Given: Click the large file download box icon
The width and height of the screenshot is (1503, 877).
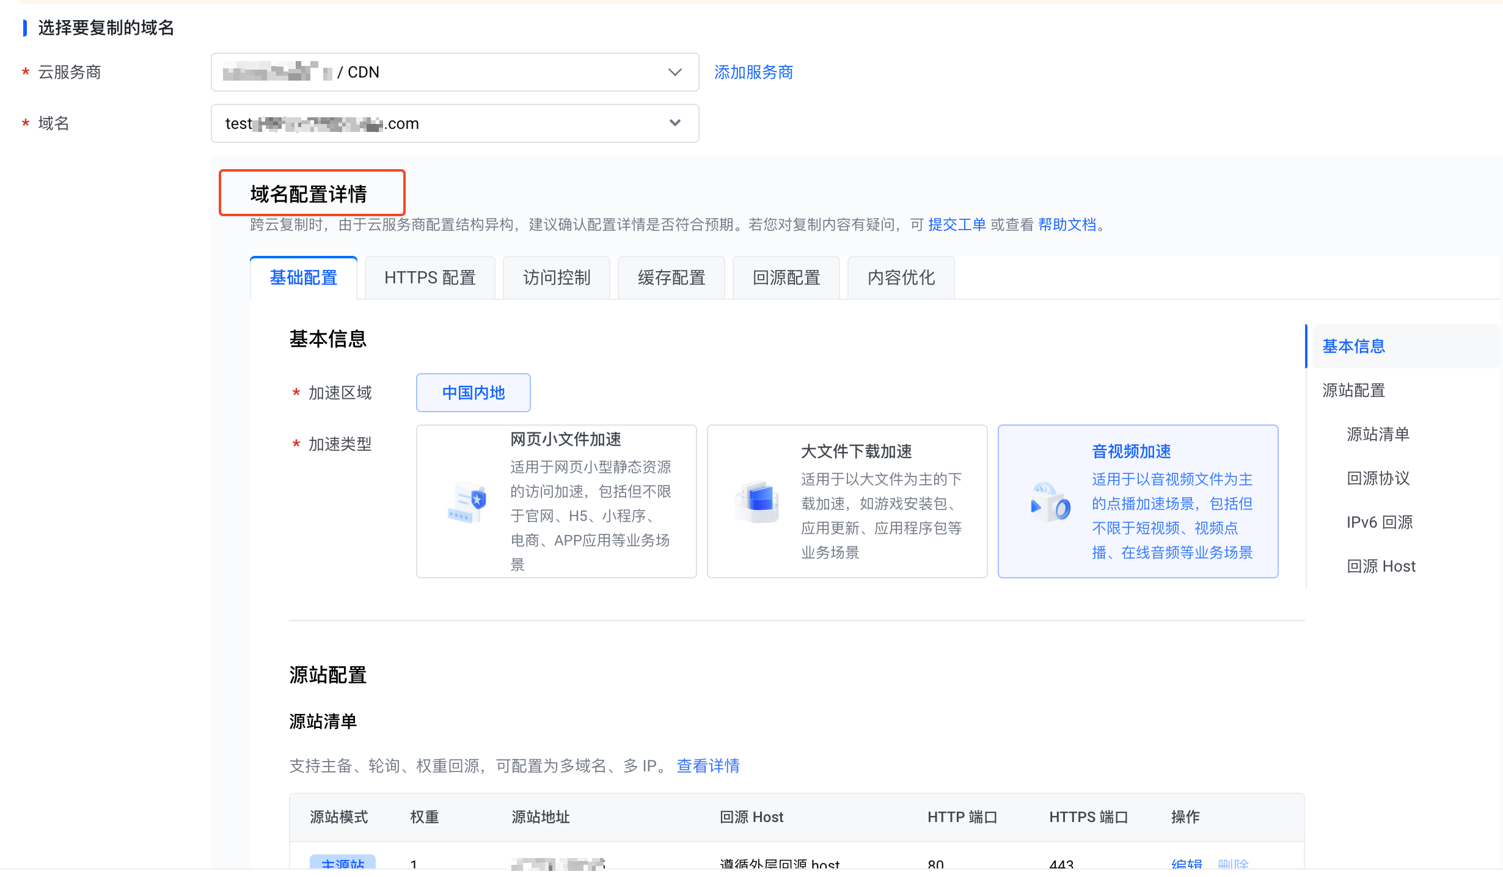Looking at the screenshot, I should coord(758,501).
